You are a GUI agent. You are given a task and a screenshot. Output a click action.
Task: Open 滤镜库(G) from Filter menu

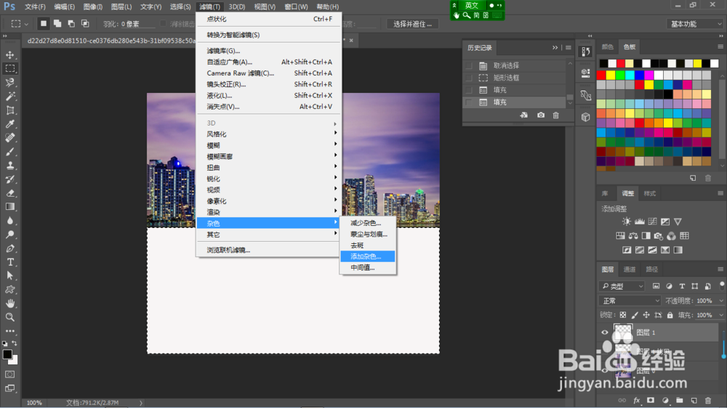tap(268, 51)
